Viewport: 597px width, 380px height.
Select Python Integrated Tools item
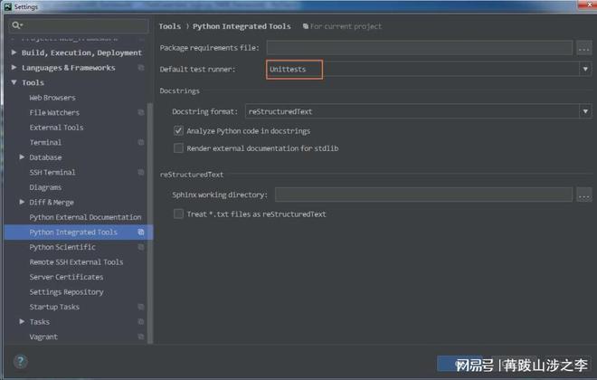pos(79,232)
